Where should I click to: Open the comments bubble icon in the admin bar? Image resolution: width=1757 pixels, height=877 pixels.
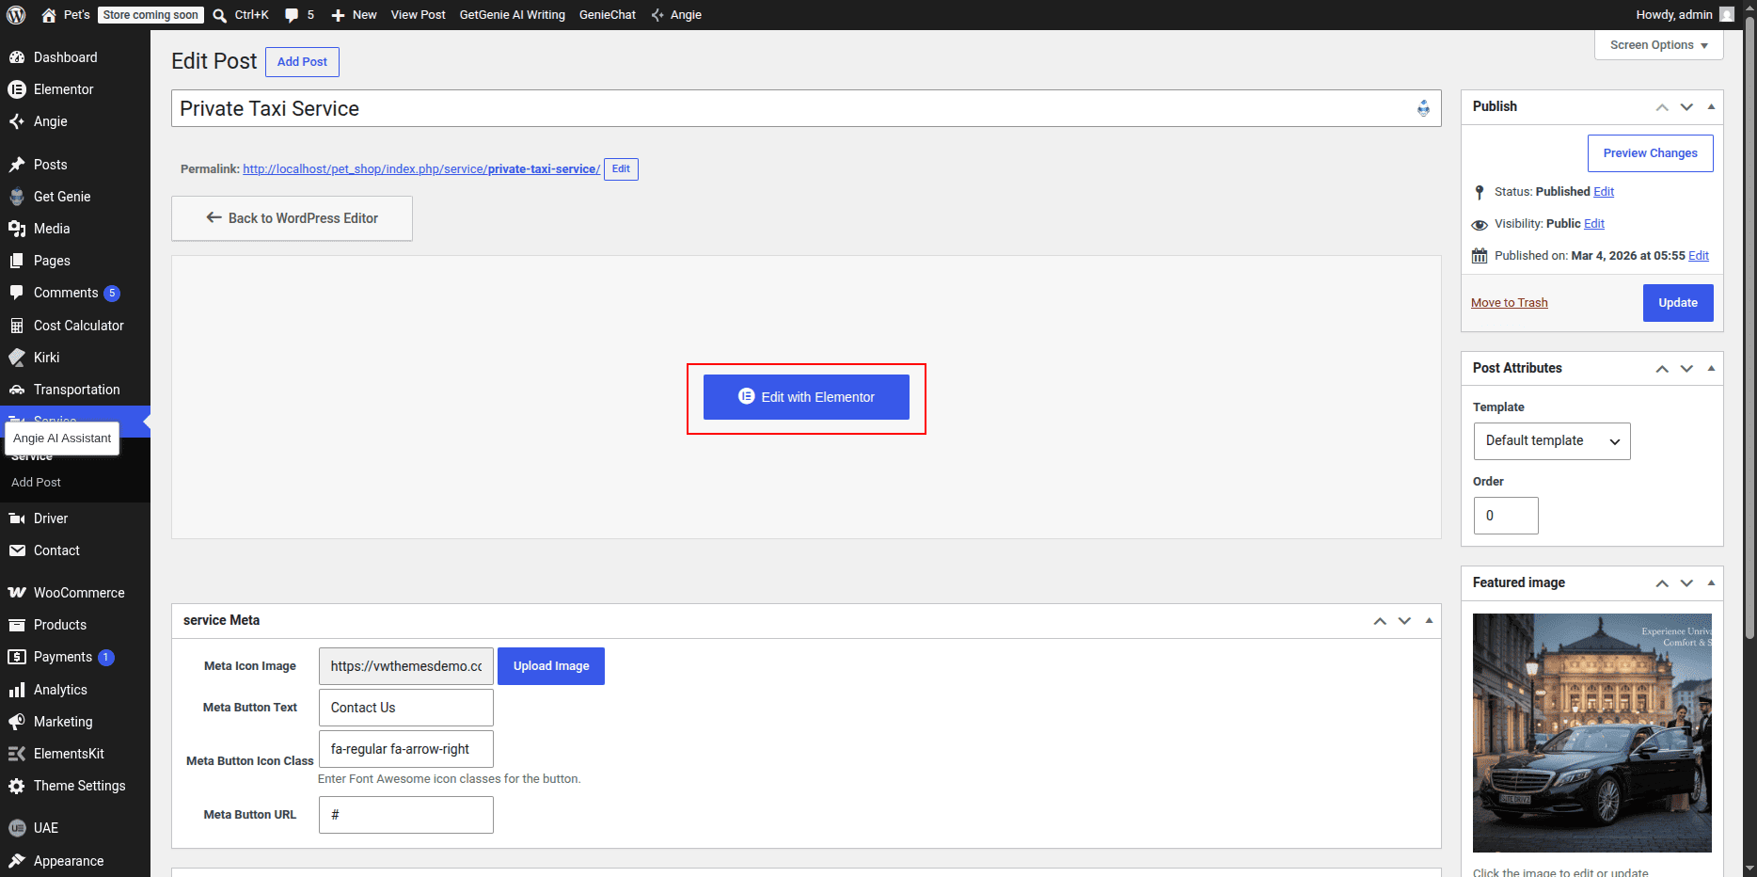click(292, 15)
